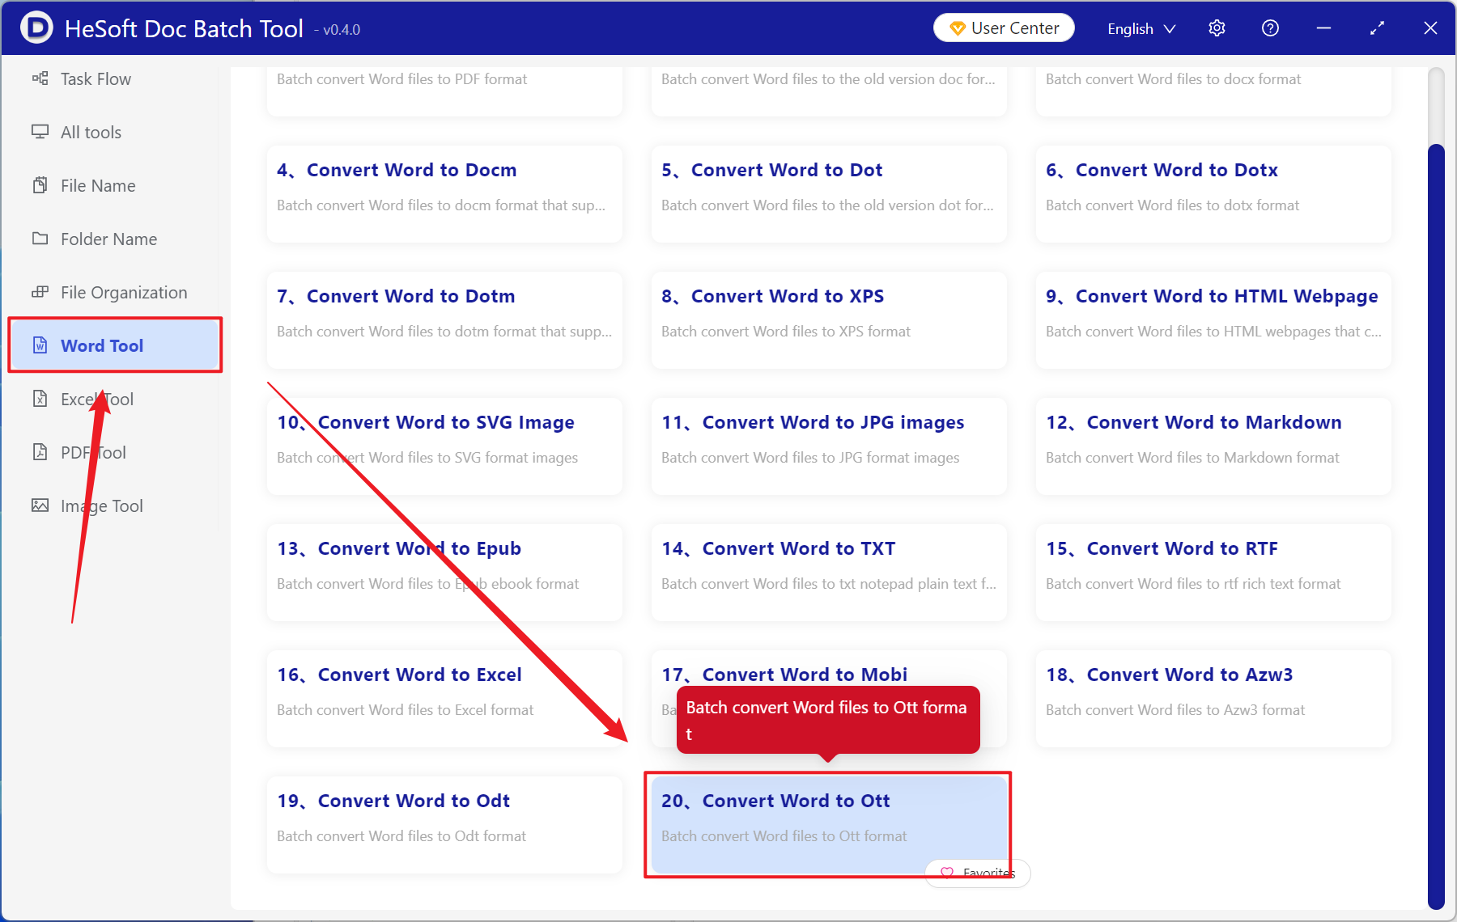
Task: Open Convert Word to Docm tool
Action: [444, 194]
